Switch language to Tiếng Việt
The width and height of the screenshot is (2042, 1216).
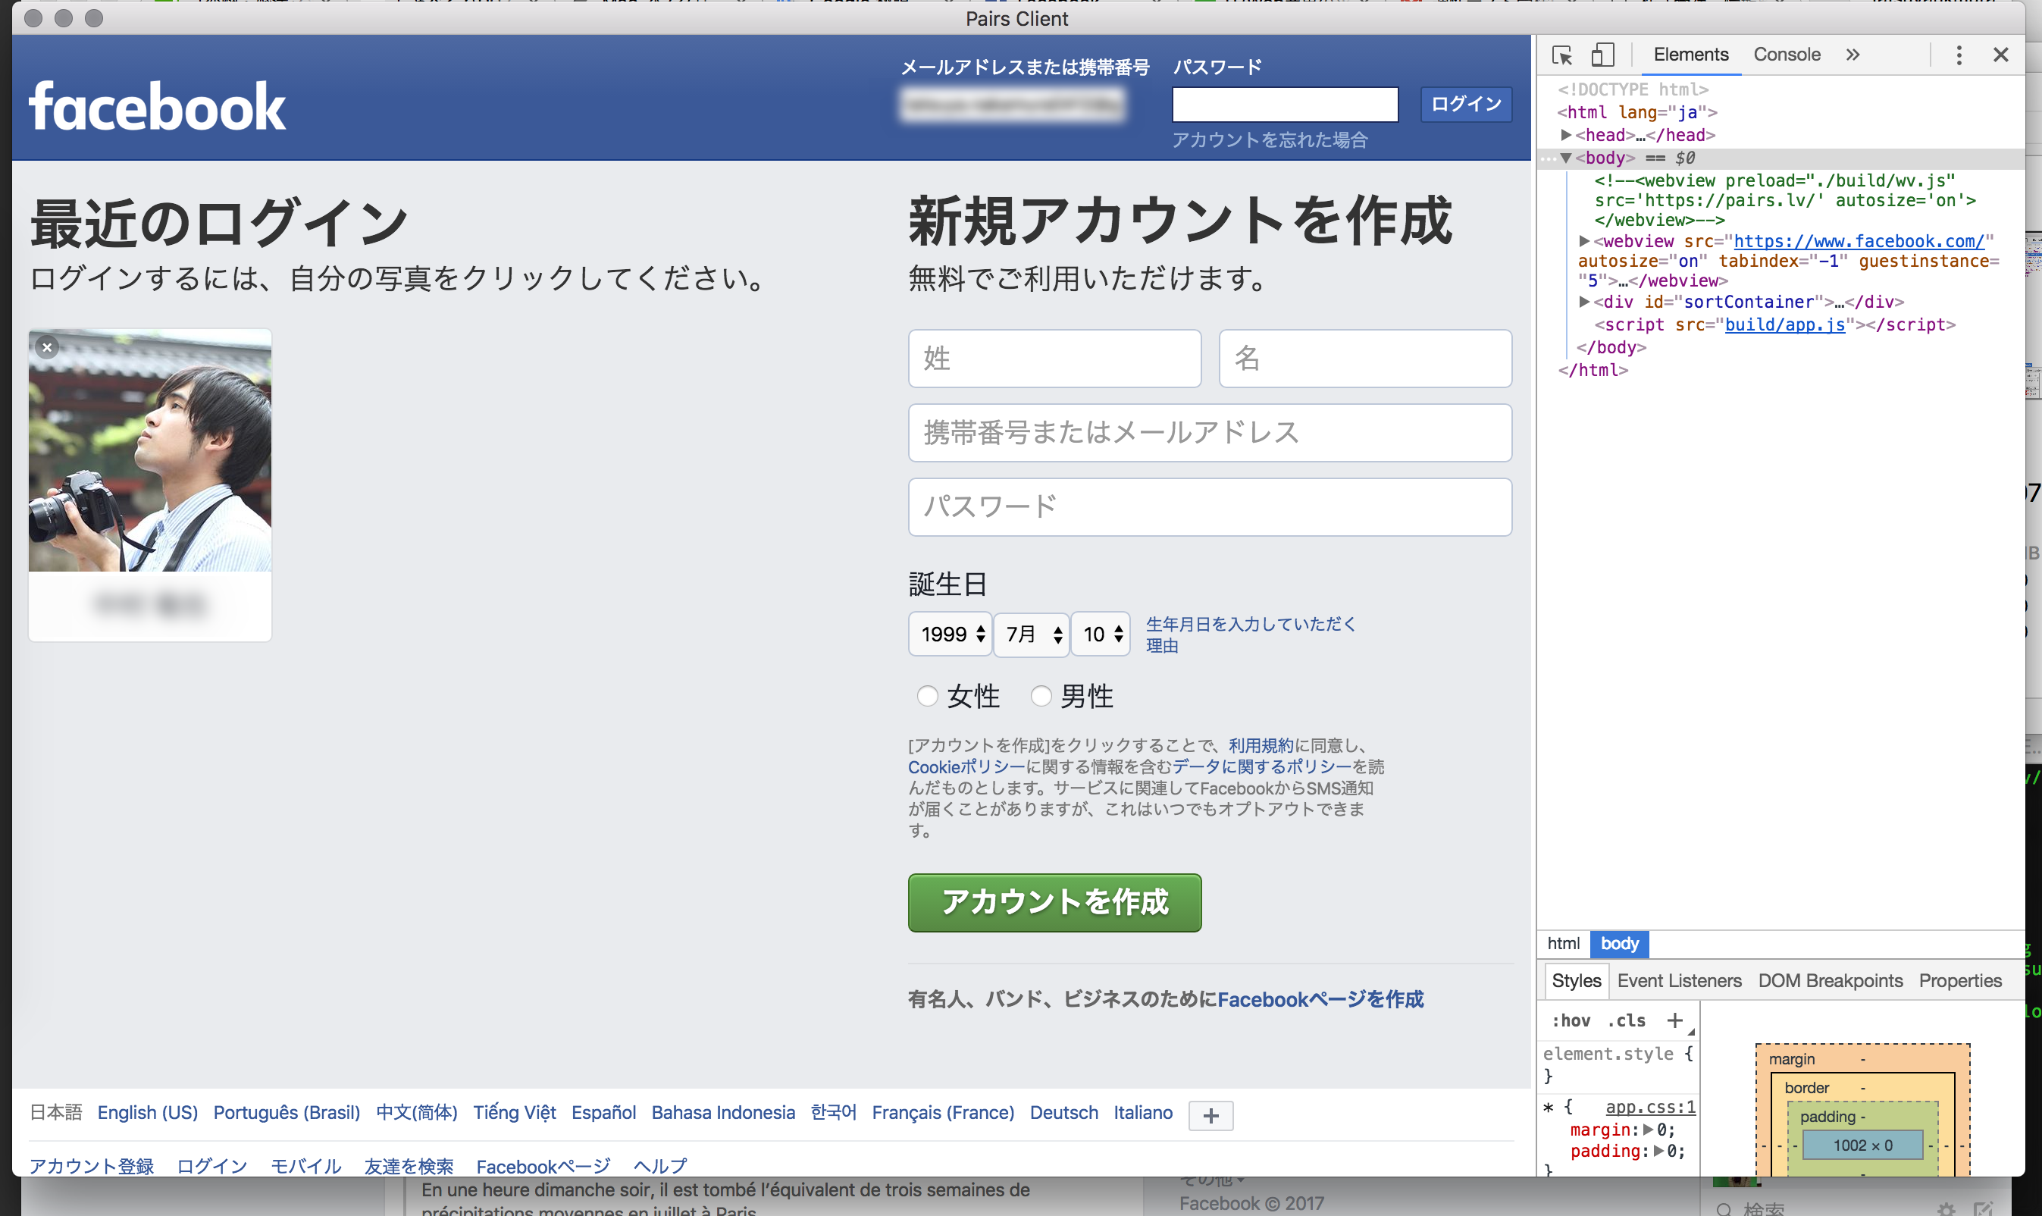point(515,1113)
